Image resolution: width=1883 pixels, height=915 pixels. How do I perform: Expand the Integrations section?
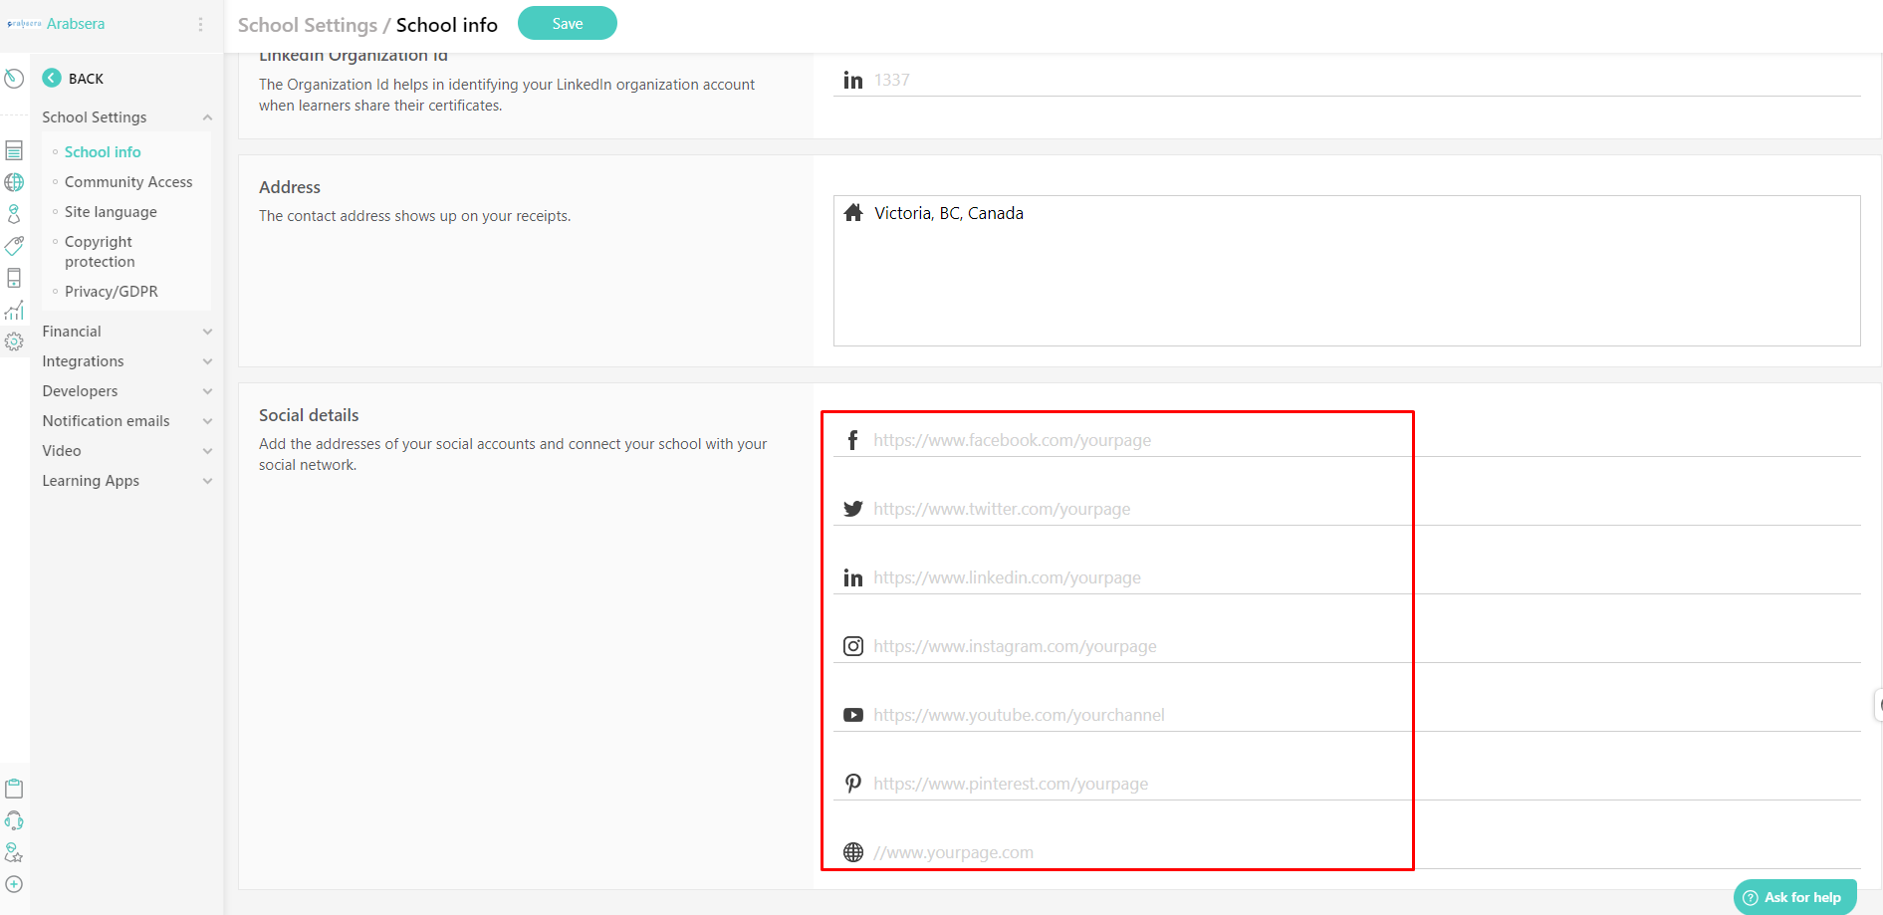[x=126, y=361]
